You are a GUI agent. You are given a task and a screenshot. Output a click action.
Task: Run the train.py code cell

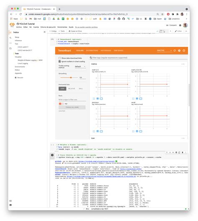coord(52,155)
